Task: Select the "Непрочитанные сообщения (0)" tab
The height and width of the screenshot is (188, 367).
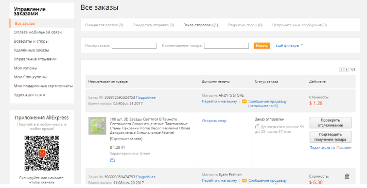Action: [300, 25]
